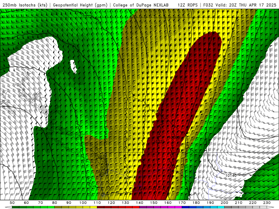The width and height of the screenshot is (279, 209).
Task: Click the 150 value on the color scale
Action: tap(154, 203)
